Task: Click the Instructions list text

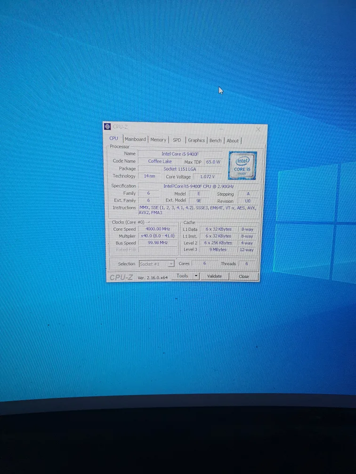Action: (198, 210)
